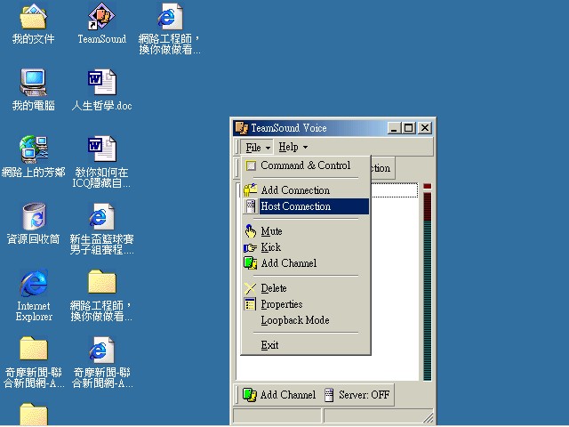
Task: Choose Delete from the File menu
Action: 306,288
